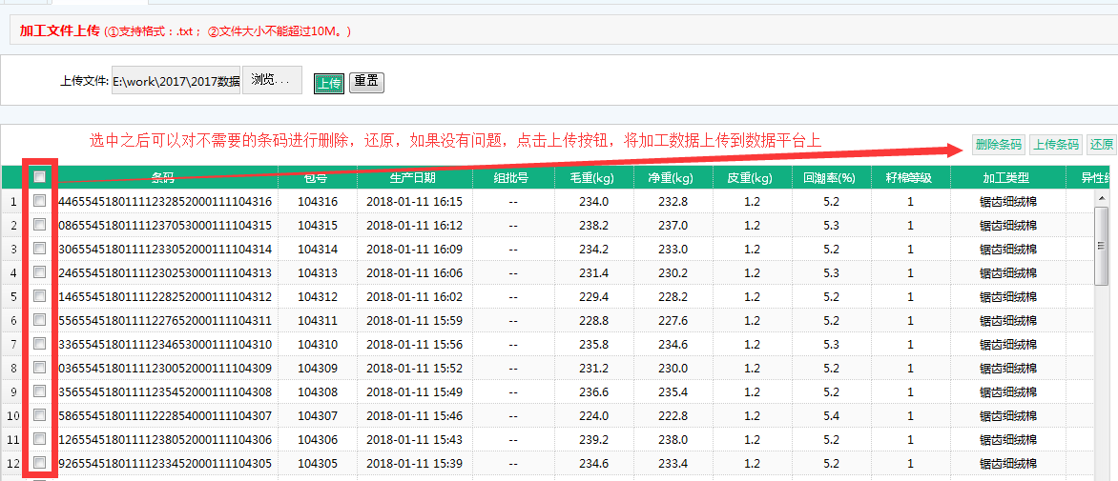Click the table vertical scrollbar thumb
The width and height of the screenshot is (1118, 481).
[1101, 245]
